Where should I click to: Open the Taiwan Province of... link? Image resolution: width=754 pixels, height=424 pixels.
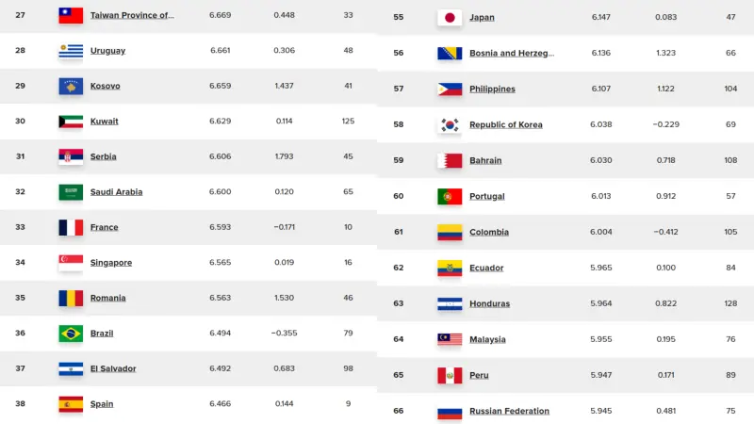[132, 15]
